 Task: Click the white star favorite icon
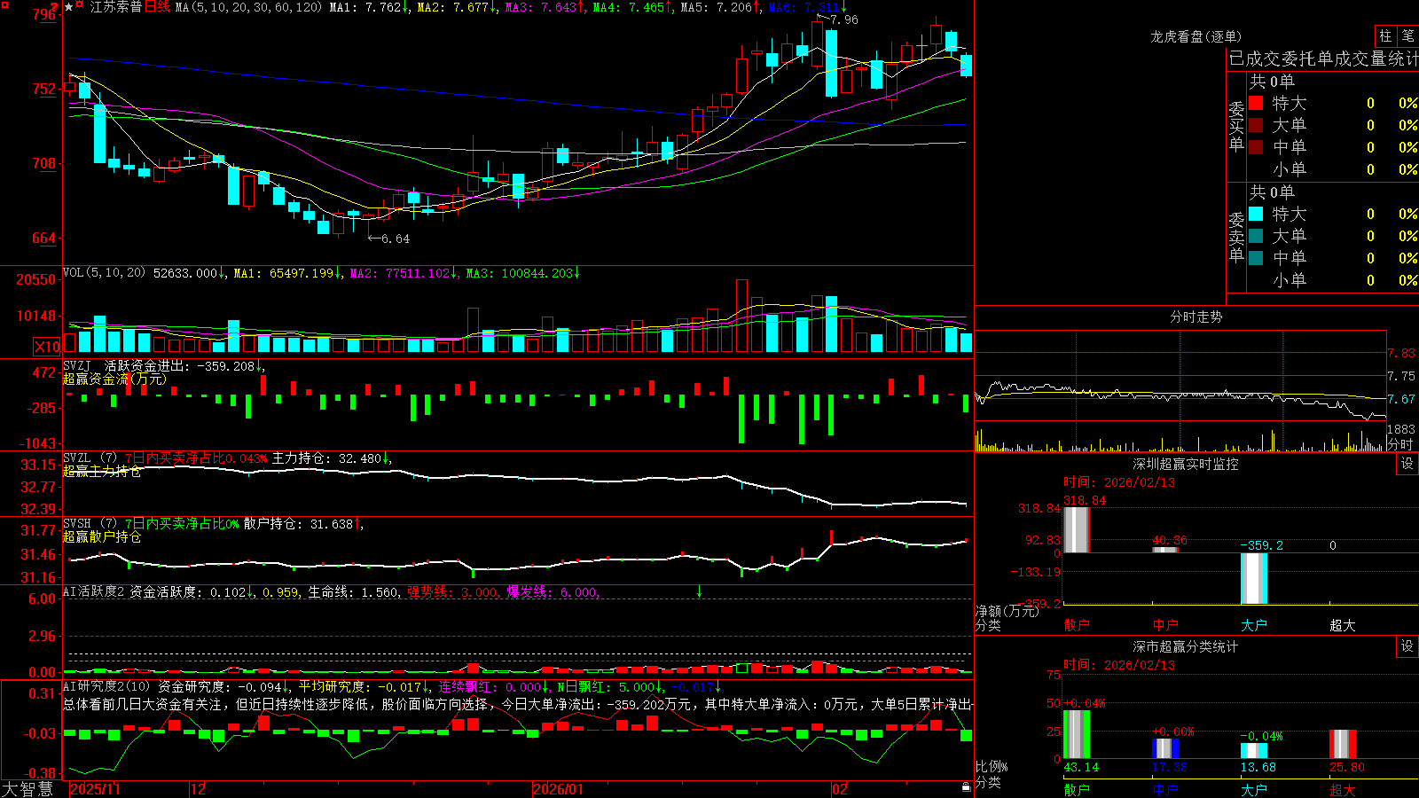[x=68, y=7]
